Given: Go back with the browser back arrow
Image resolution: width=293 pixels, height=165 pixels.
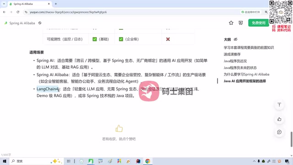Looking at the screenshot, I should pyautogui.click(x=4, y=12).
